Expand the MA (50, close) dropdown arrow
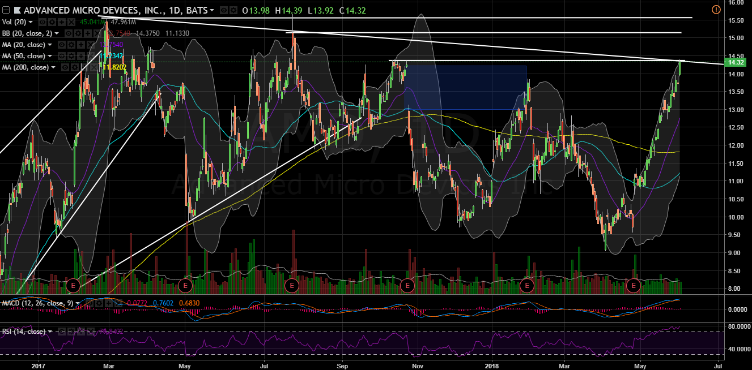The height and width of the screenshot is (370, 752). [x=49, y=56]
